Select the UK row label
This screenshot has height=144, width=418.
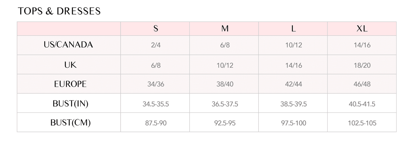70,65
